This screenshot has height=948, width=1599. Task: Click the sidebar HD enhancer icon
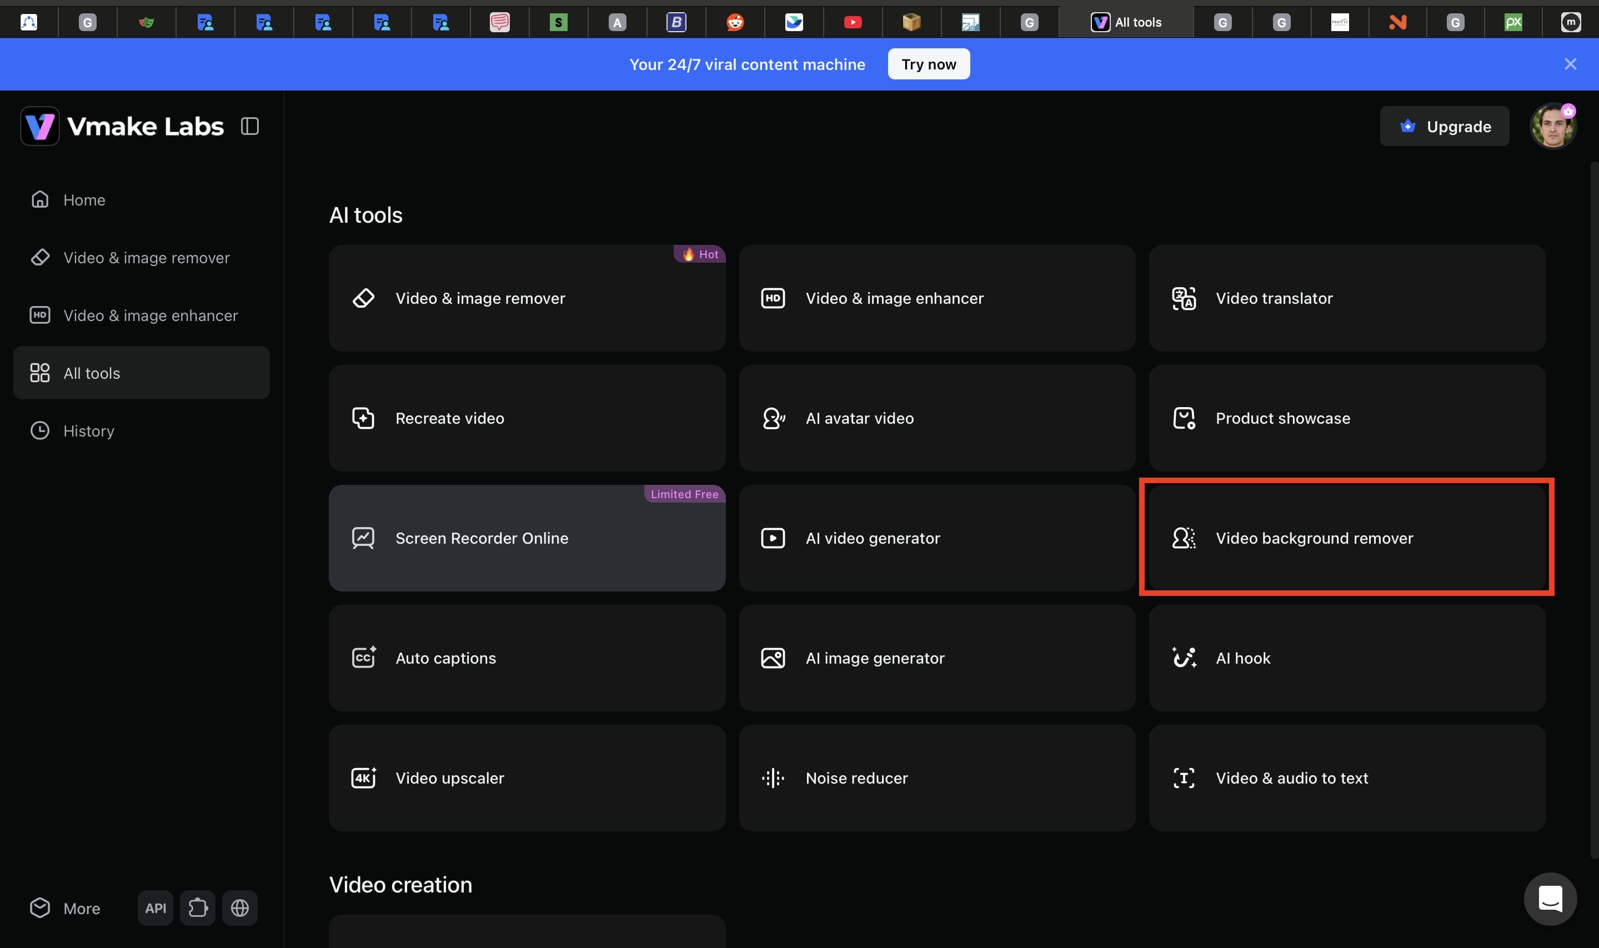click(39, 315)
